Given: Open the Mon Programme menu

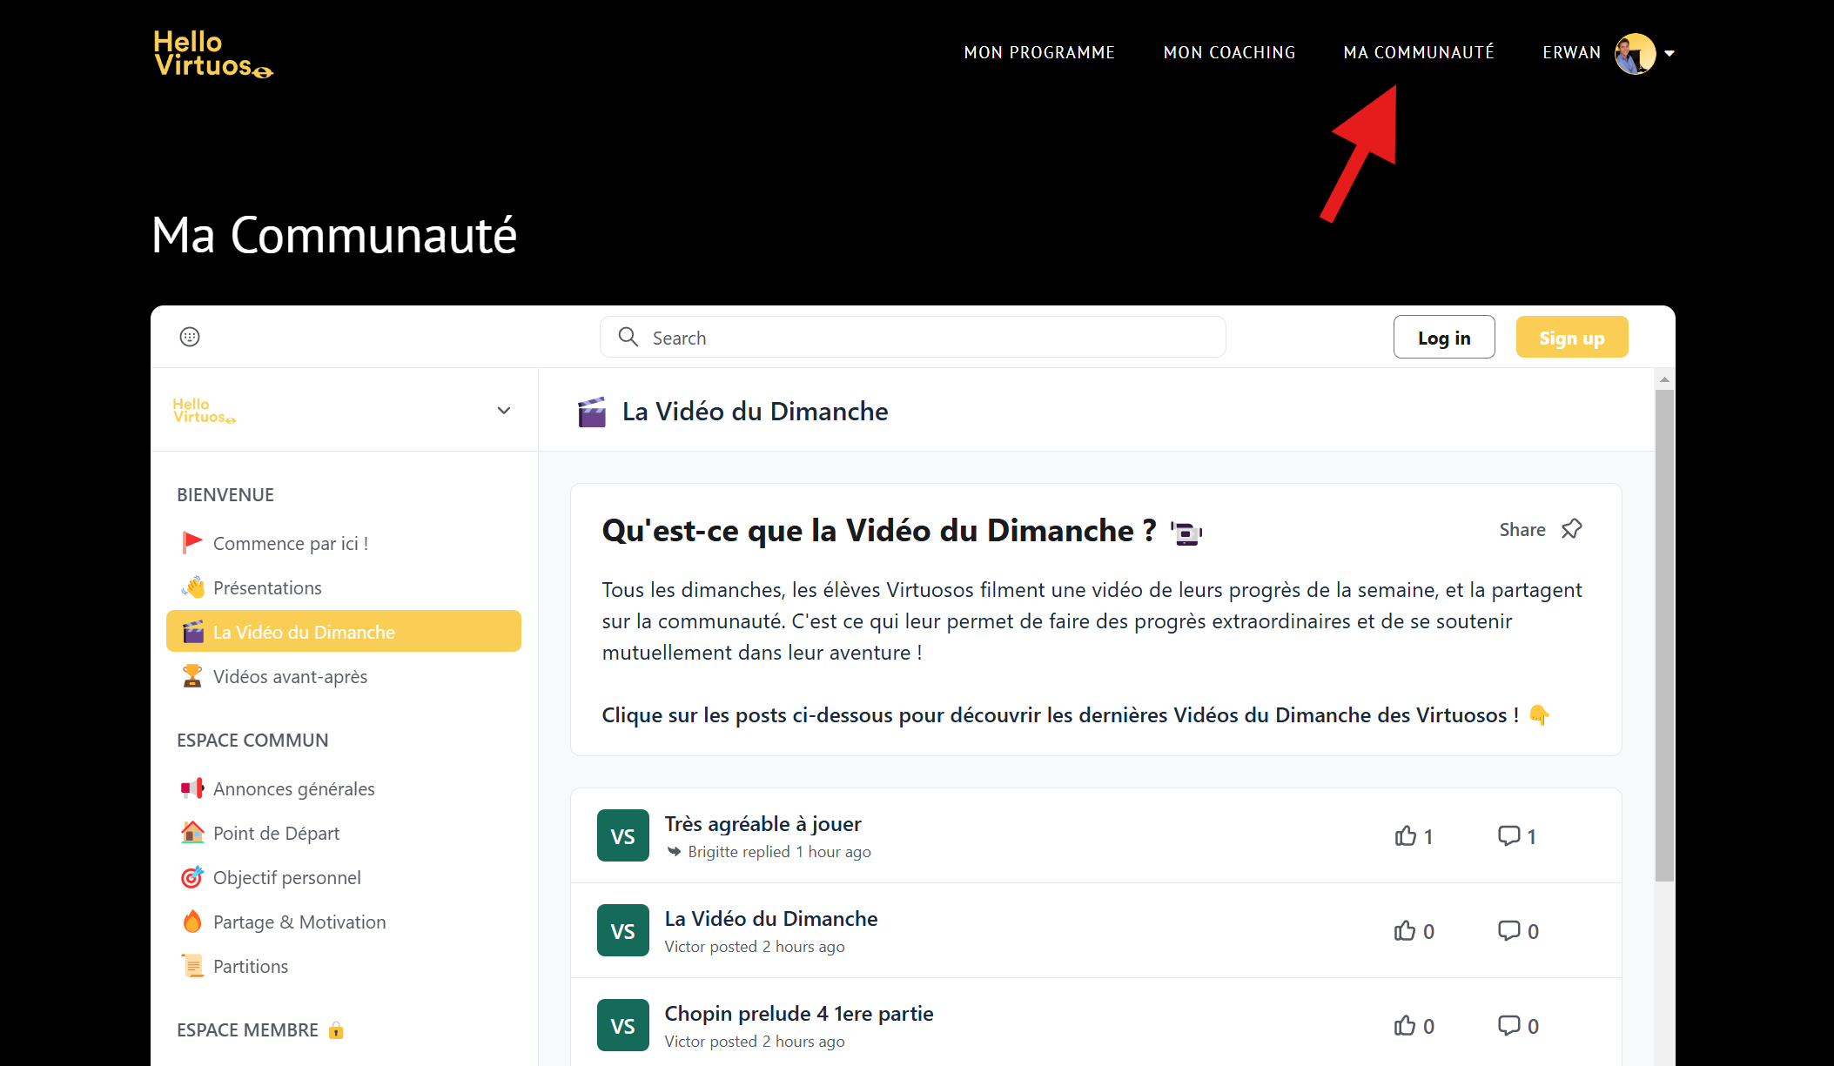Looking at the screenshot, I should [x=1039, y=53].
